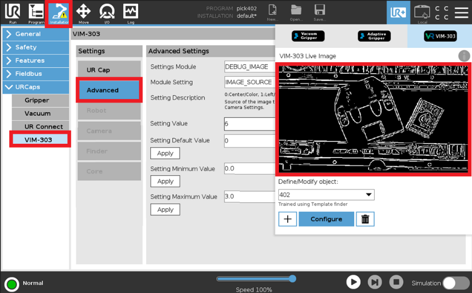Expand the Safety section
The image size is (472, 293).
point(36,47)
